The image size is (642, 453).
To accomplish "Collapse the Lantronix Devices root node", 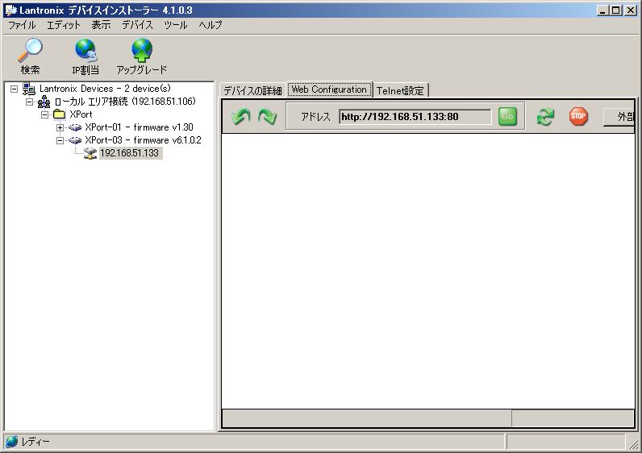I will [14, 89].
